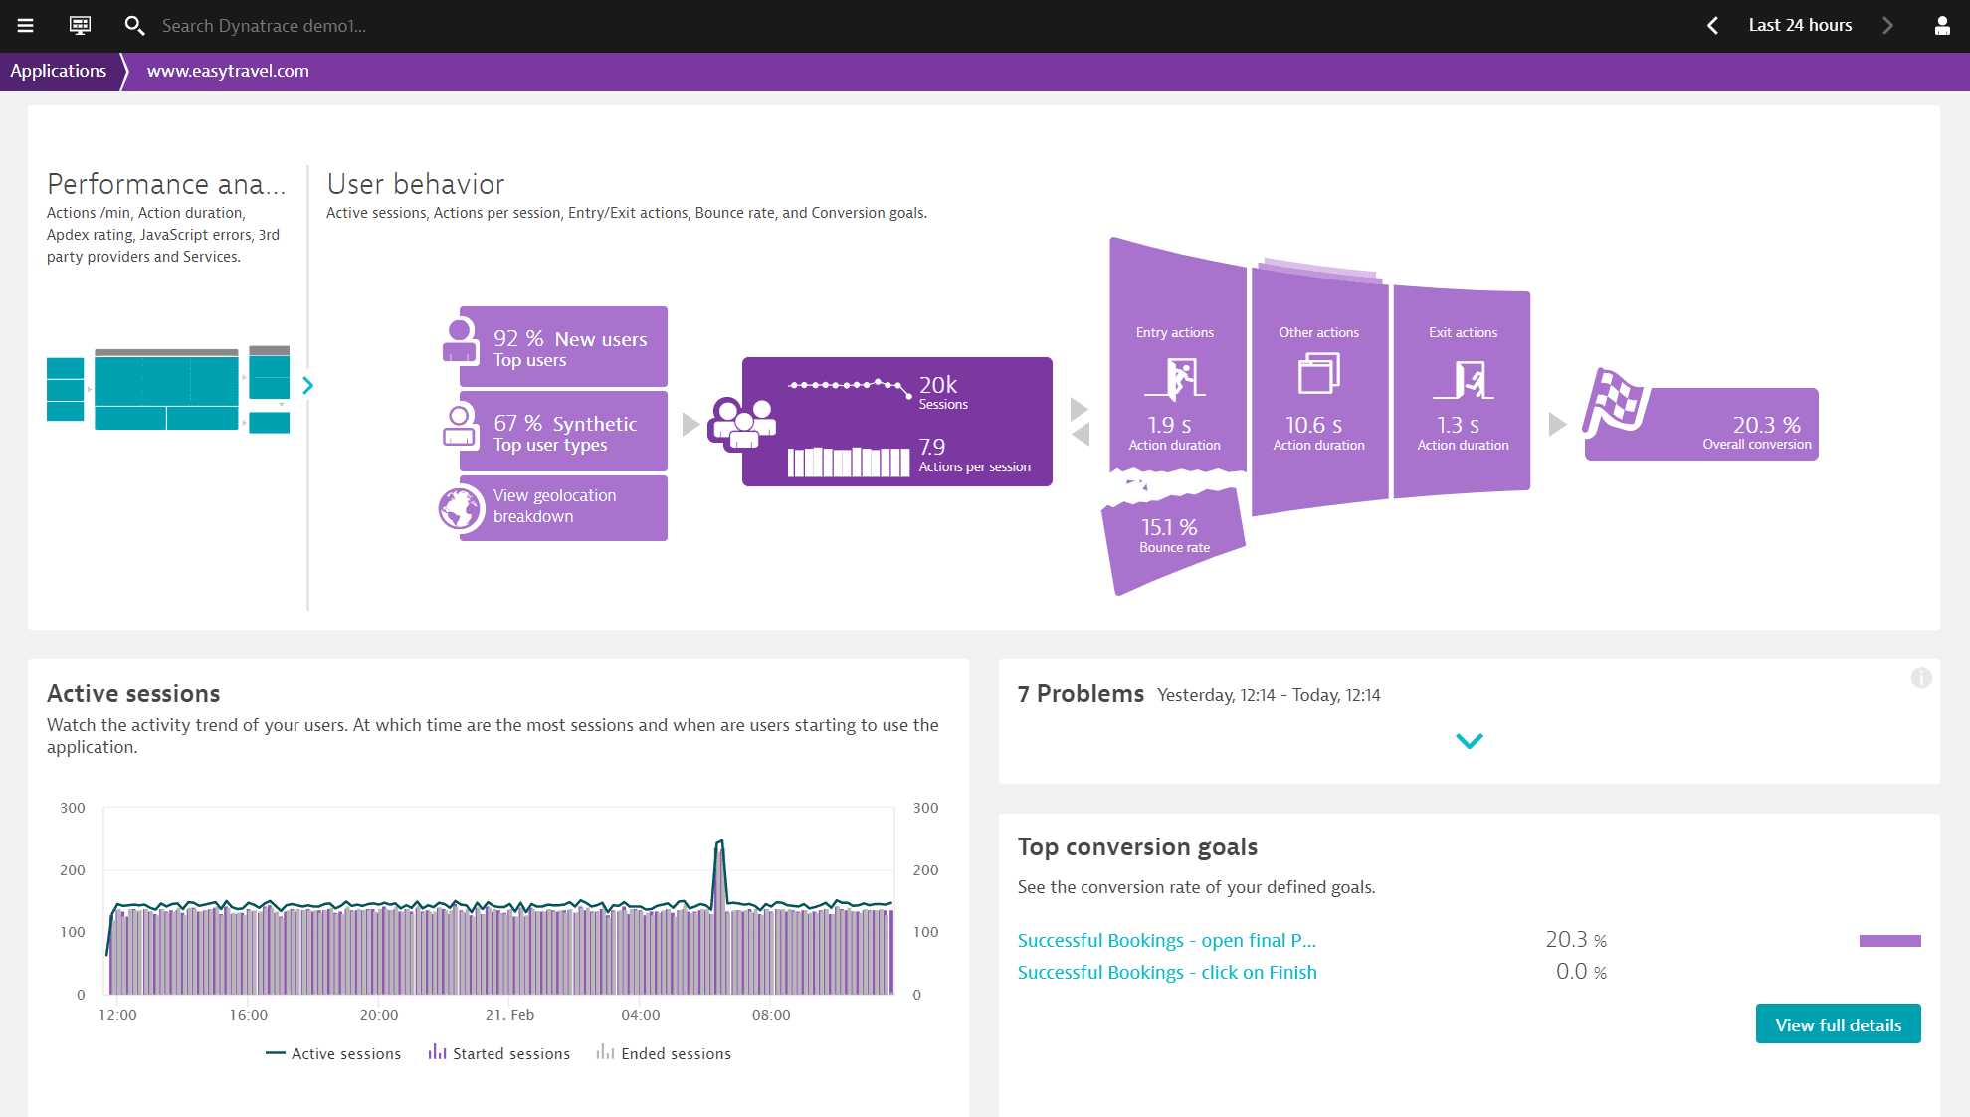Open the Last 24 hours timeframe selector
This screenshot has width=1970, height=1117.
(x=1800, y=26)
